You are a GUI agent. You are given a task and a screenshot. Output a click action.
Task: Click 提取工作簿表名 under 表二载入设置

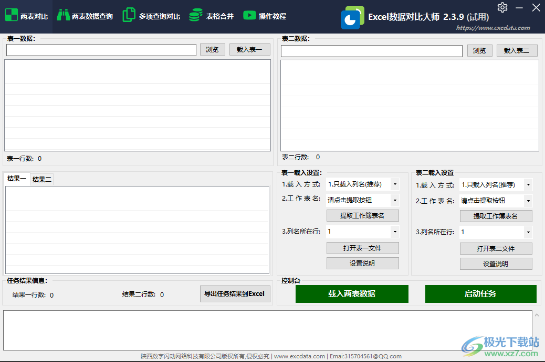(x=496, y=216)
